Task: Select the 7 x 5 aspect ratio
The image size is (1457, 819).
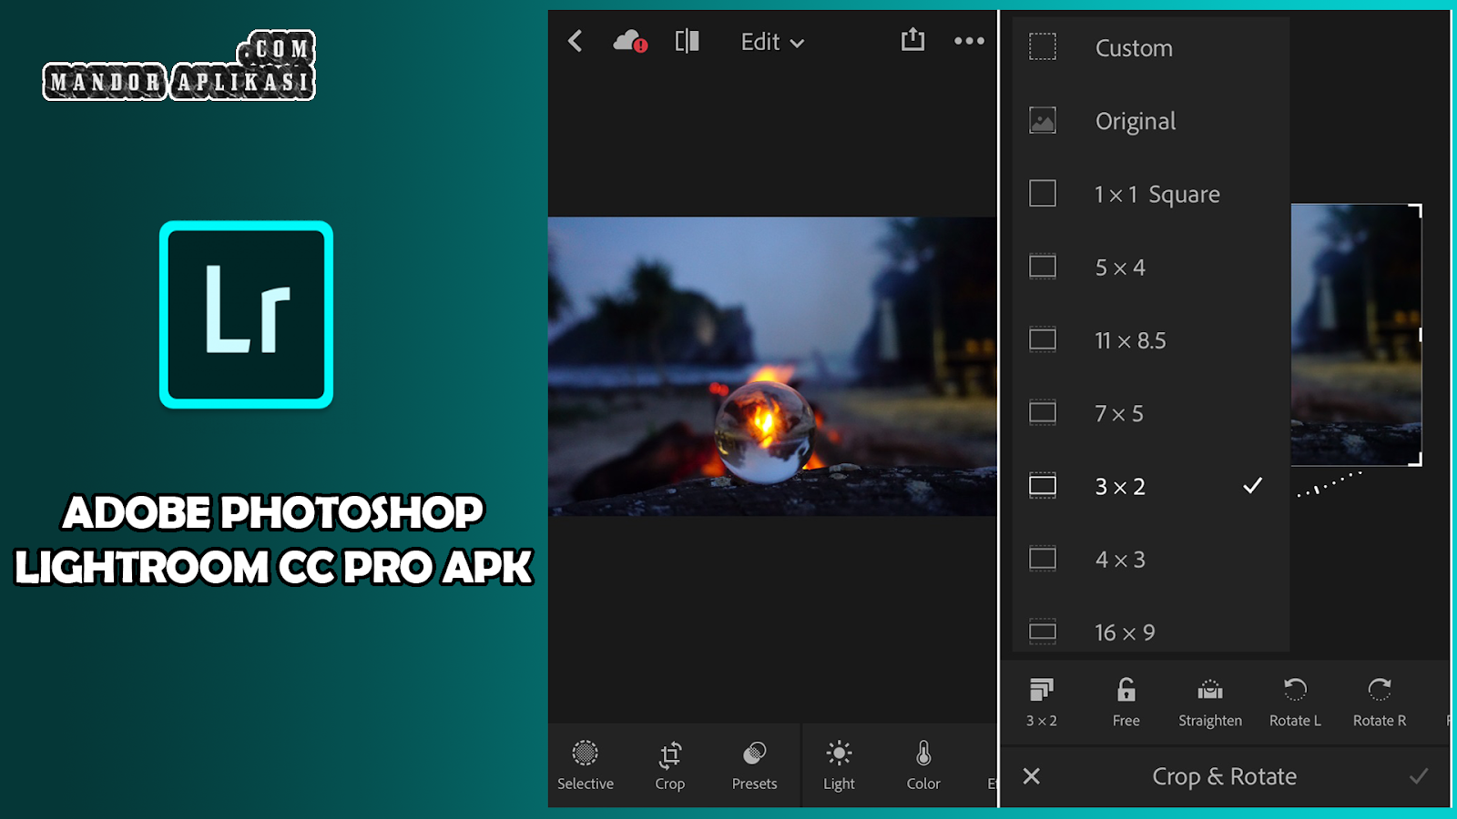Action: (x=1151, y=413)
